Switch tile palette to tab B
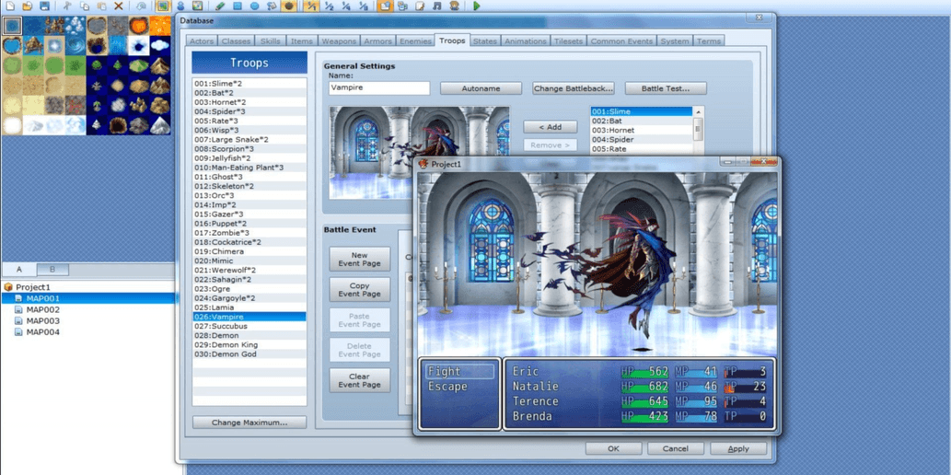 [x=52, y=270]
